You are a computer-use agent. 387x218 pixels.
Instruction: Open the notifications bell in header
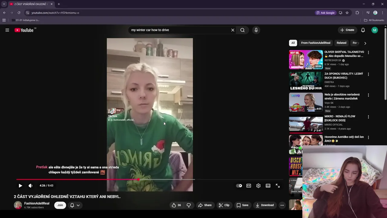[363, 30]
